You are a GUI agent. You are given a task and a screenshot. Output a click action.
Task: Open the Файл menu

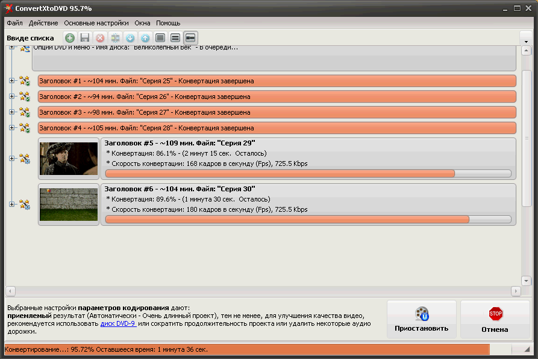point(15,23)
